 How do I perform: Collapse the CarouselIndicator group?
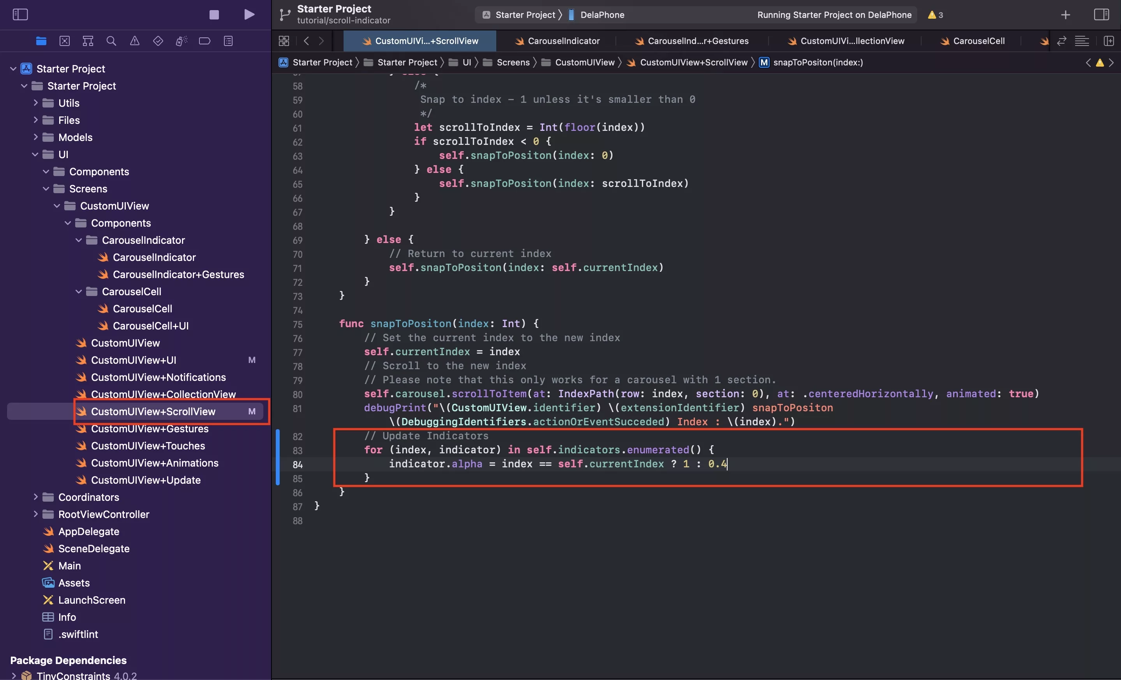point(79,240)
